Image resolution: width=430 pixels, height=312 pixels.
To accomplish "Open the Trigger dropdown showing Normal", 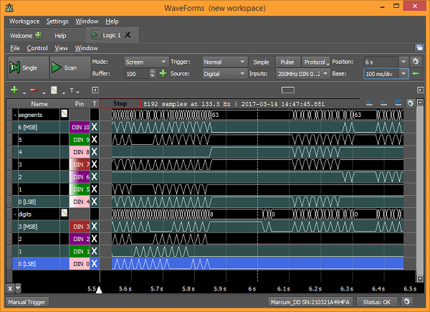I will 224,62.
